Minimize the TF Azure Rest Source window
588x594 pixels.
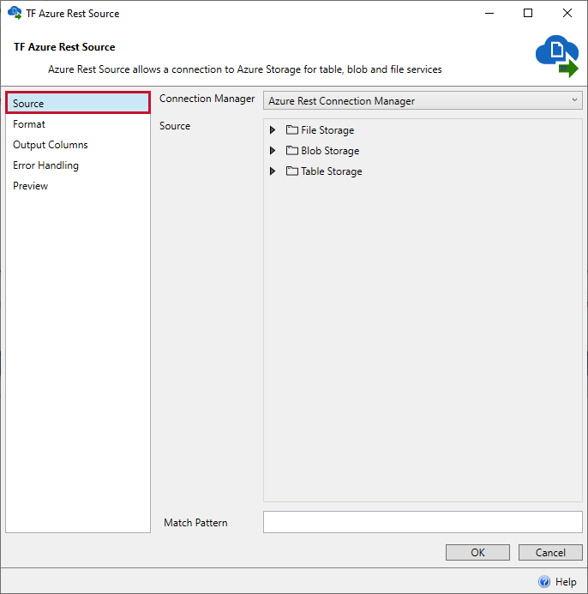[x=489, y=13]
